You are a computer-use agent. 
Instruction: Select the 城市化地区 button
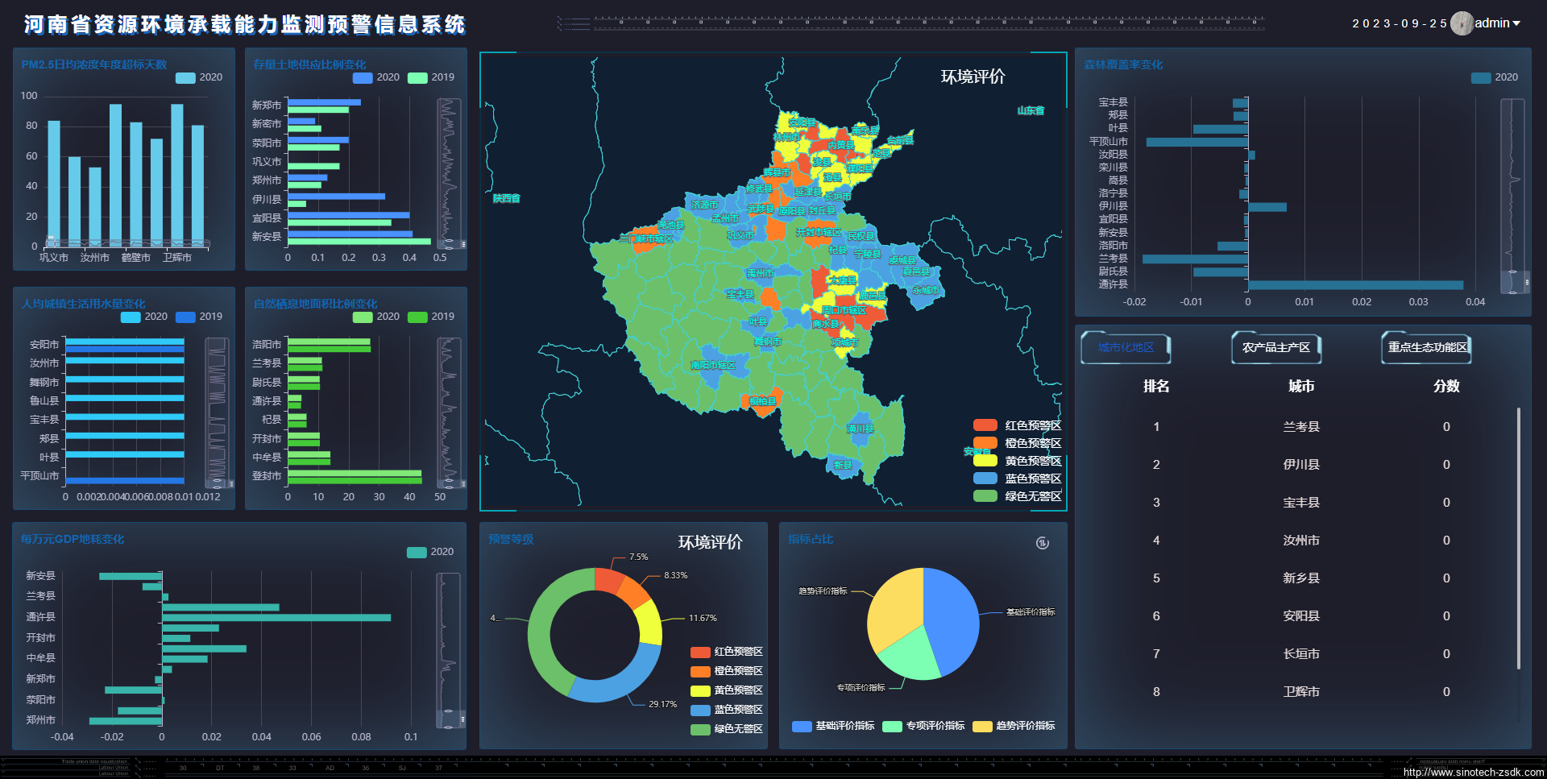tap(1125, 347)
